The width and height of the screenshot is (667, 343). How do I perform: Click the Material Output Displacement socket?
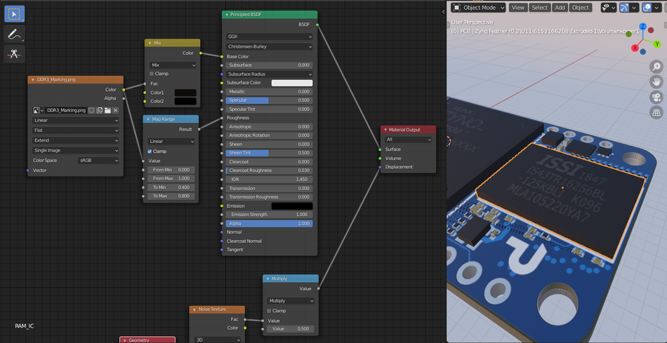click(380, 167)
